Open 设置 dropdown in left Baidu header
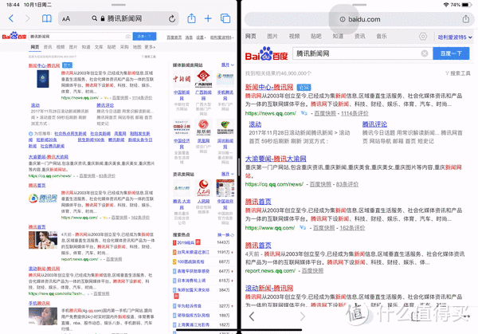Viewport: 478px width, 334px height. click(201, 37)
